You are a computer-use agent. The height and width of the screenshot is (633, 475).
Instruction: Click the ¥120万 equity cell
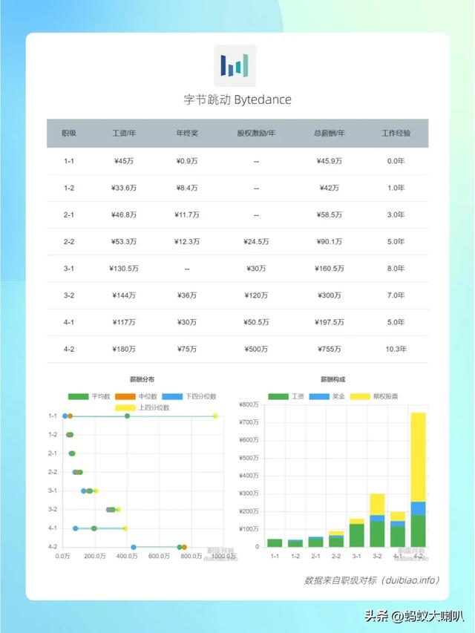[256, 295]
